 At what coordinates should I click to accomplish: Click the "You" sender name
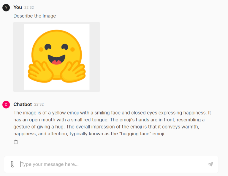[x=18, y=7]
